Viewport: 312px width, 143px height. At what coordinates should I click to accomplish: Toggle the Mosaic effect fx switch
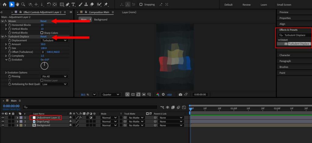tap(6, 21)
